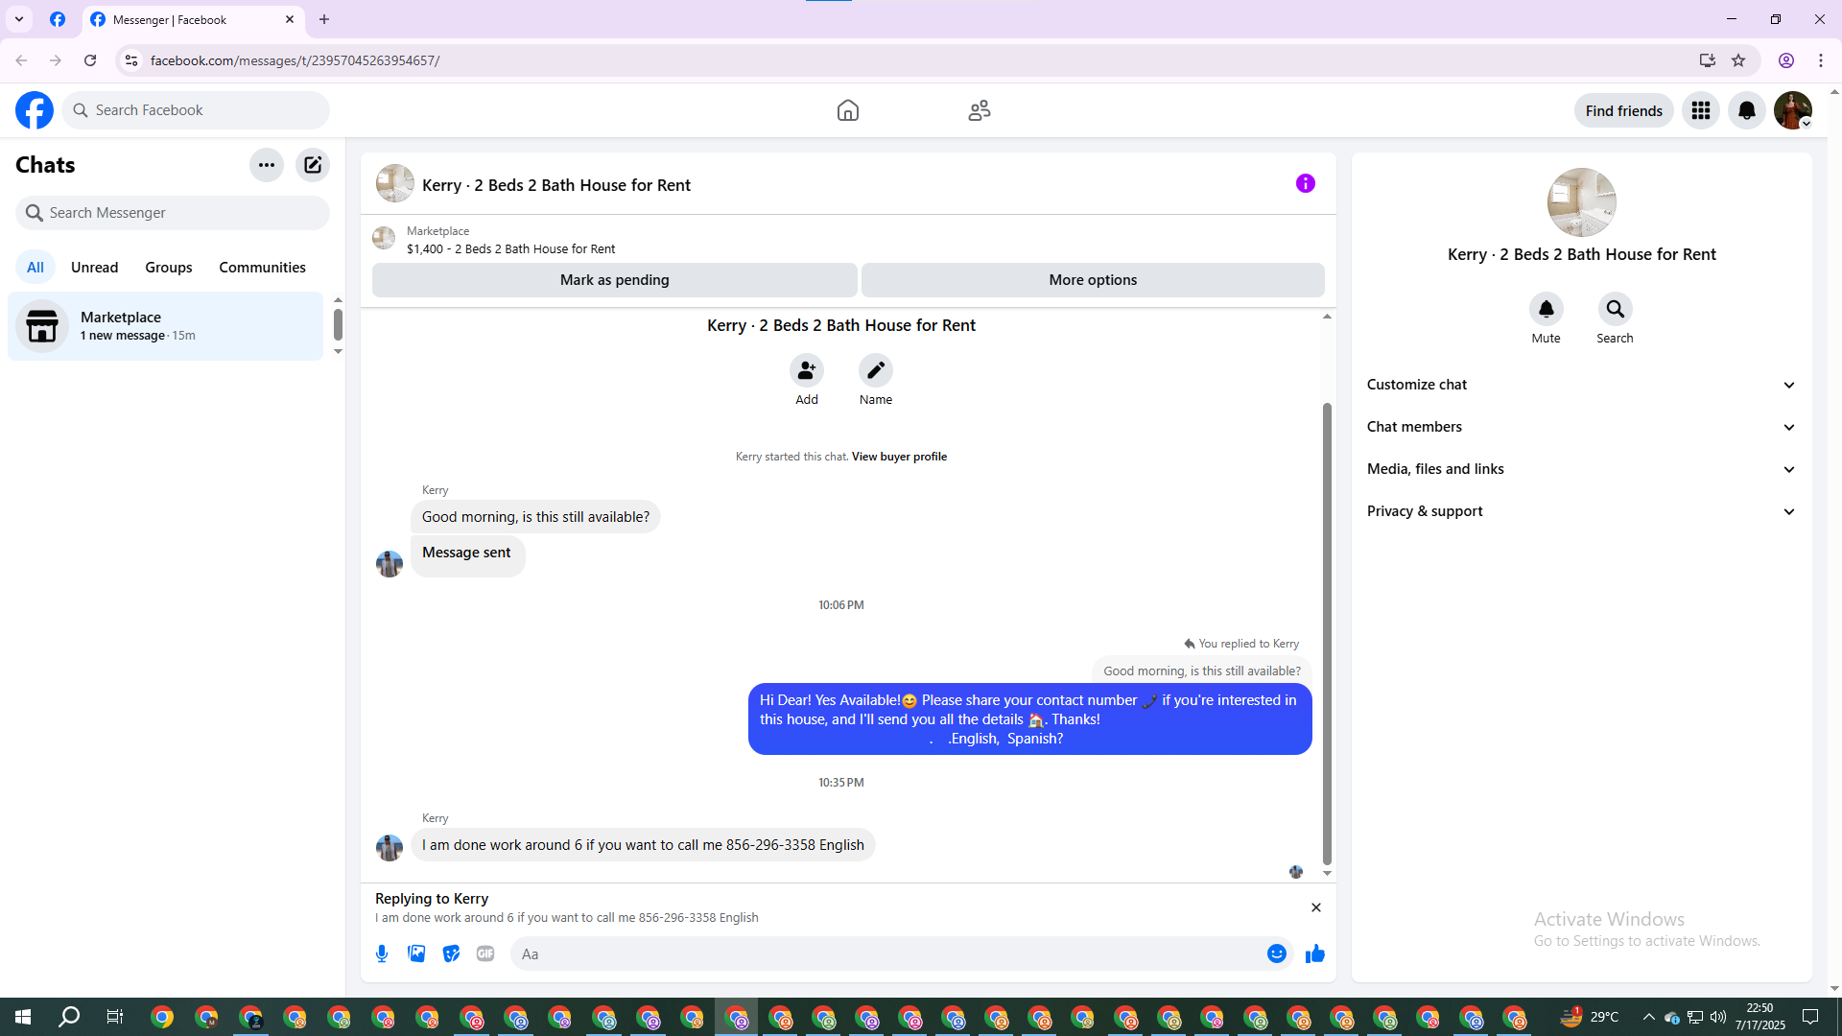Attach a photo or file
1842x1036 pixels.
click(x=416, y=954)
